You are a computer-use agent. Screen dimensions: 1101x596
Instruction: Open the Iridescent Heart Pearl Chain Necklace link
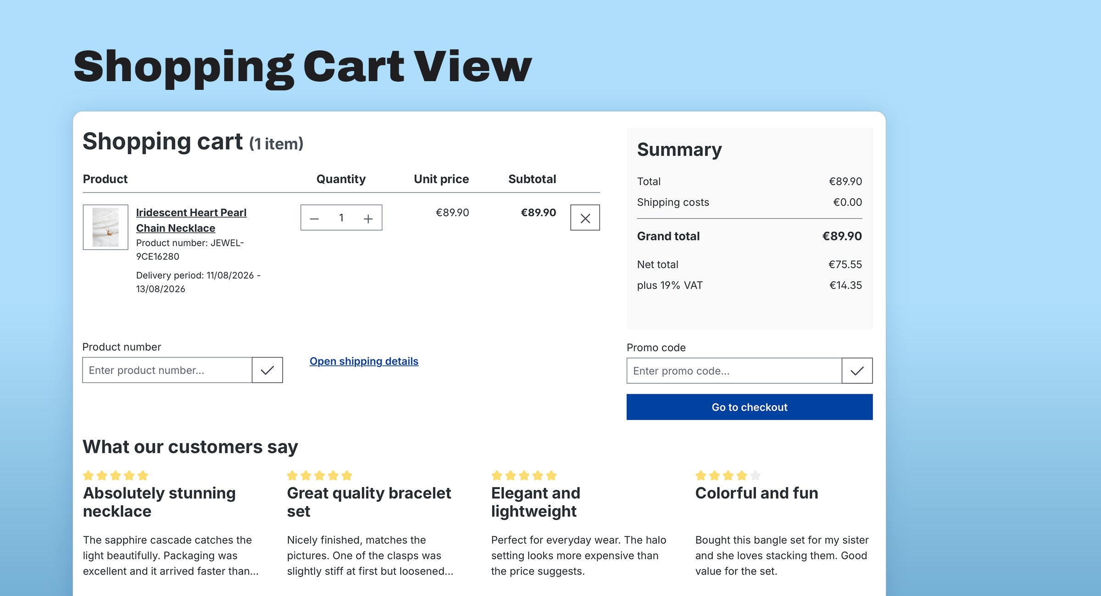[x=191, y=220]
